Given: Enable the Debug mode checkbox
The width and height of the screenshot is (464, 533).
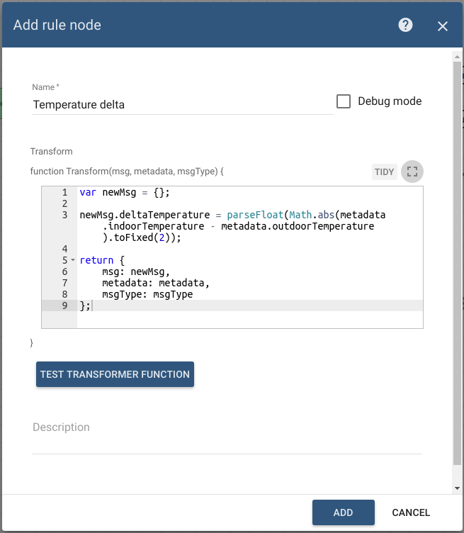Looking at the screenshot, I should coord(344,101).
